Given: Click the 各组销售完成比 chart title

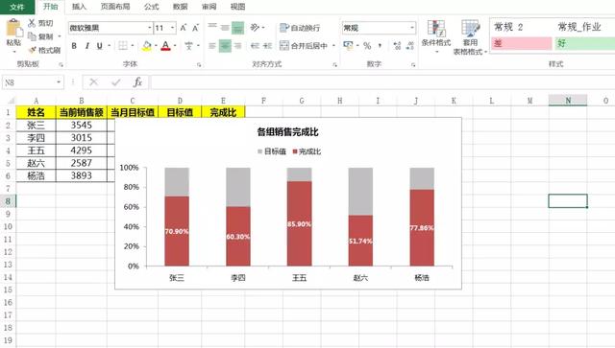Looking at the screenshot, I should pos(287,132).
